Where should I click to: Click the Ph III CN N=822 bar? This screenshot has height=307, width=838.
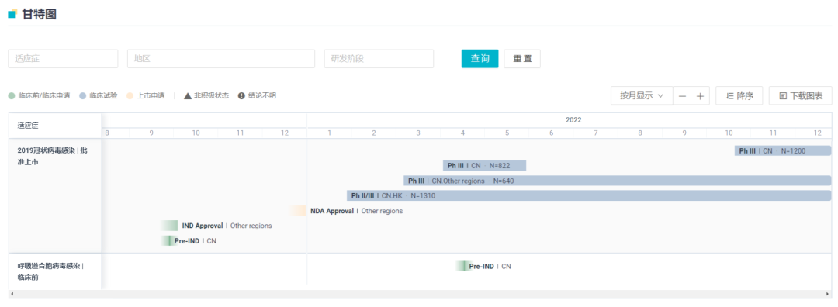click(x=484, y=165)
